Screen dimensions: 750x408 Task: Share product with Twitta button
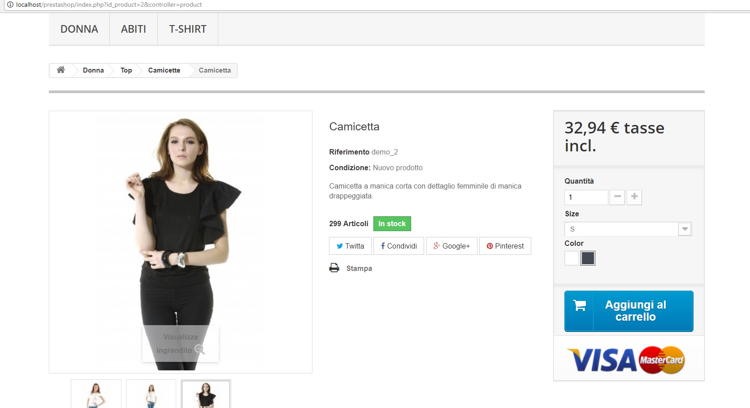350,246
